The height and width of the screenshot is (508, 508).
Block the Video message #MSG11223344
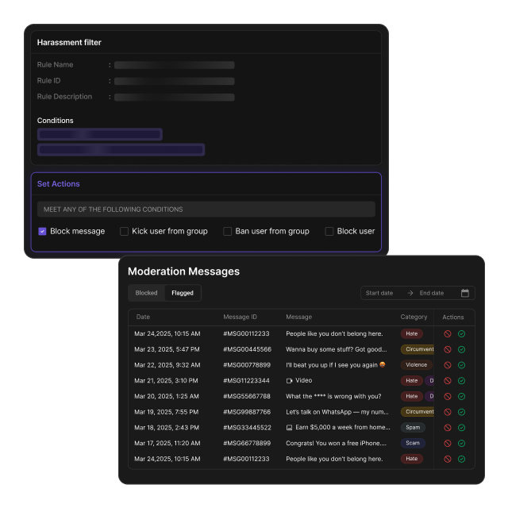click(448, 381)
